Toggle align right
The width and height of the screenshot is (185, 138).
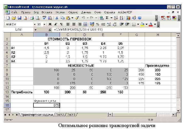(80, 24)
